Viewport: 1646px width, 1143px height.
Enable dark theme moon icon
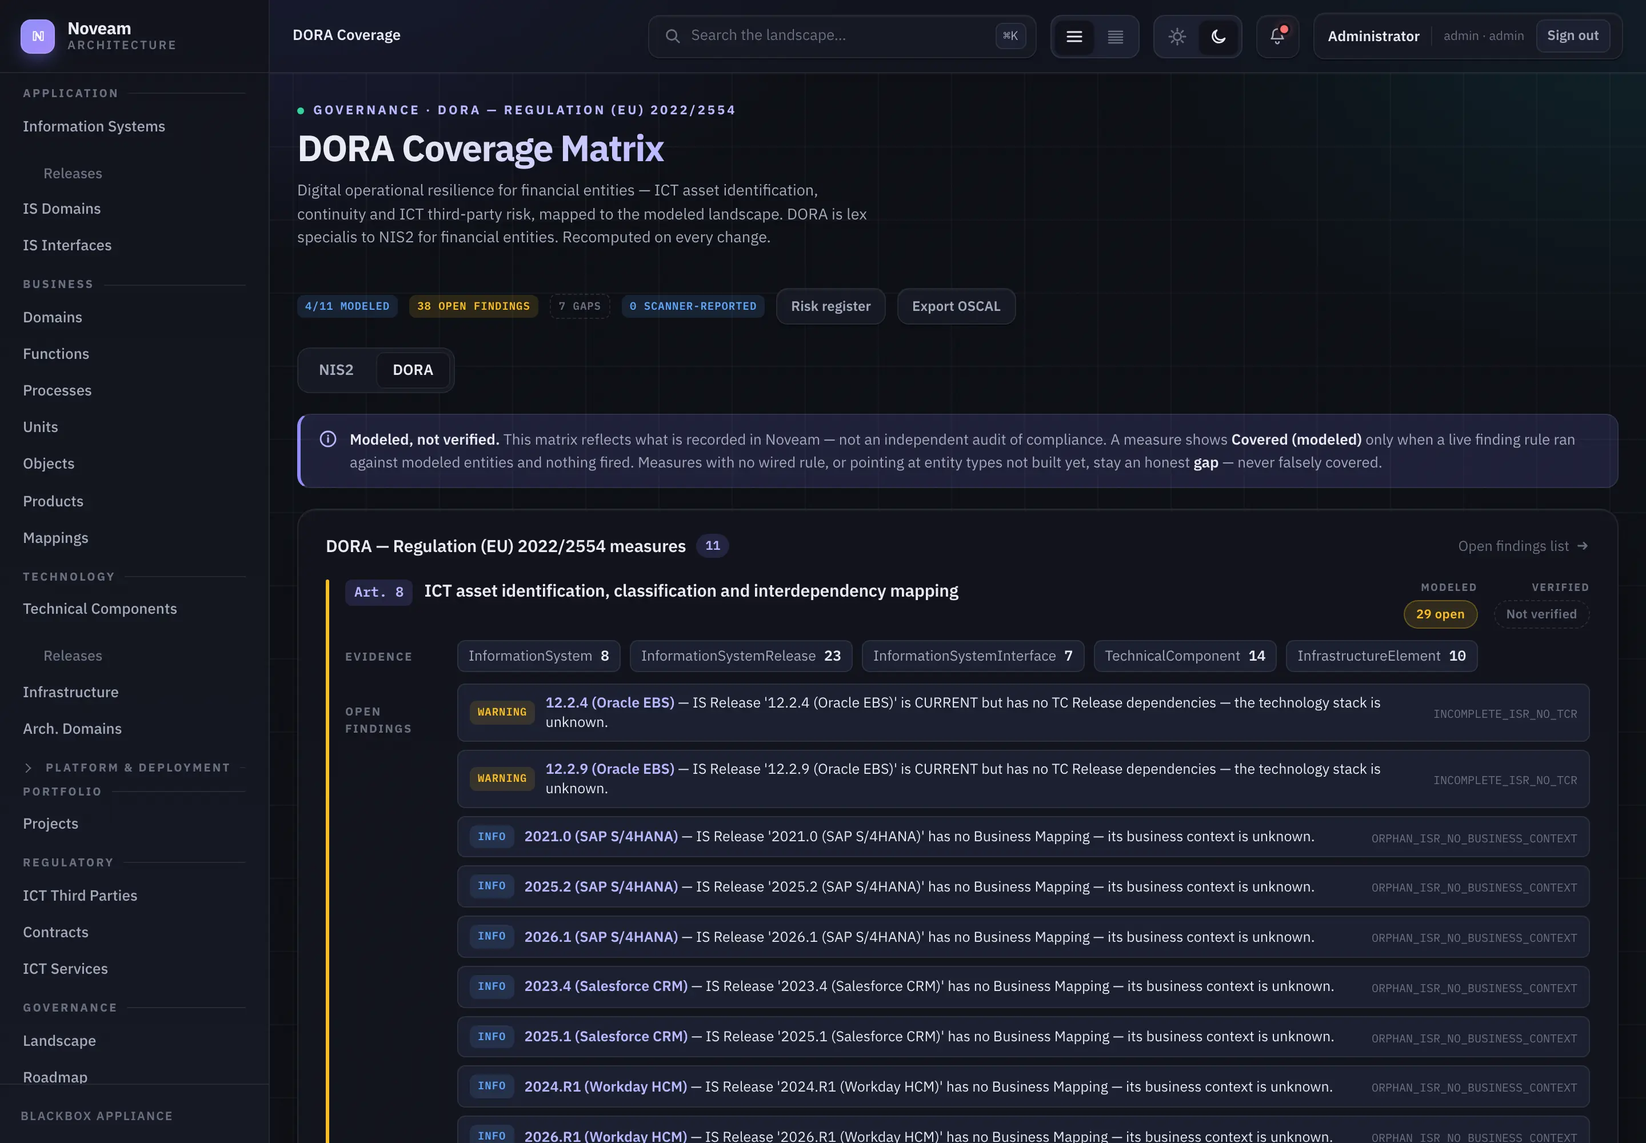tap(1218, 37)
